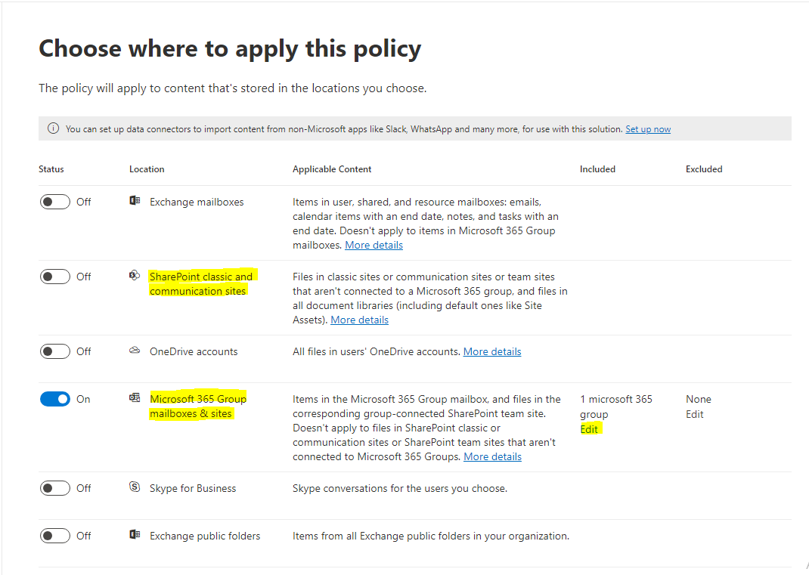
Task: Click the 'Items from all Exchange public folders' description
Action: pos(431,536)
